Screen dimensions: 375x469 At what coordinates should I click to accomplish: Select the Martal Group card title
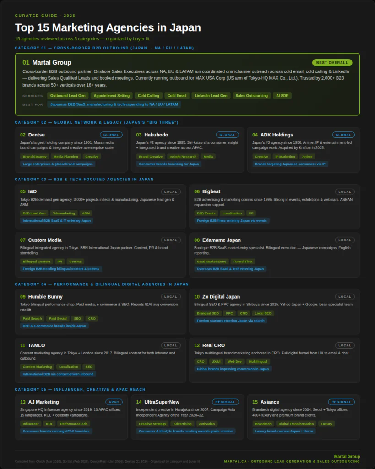(x=51, y=62)
